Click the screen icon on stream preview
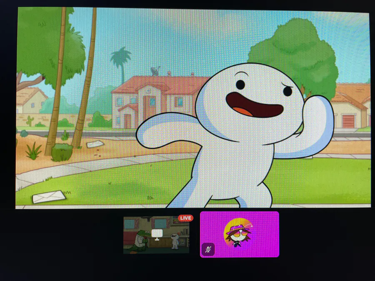The width and height of the screenshot is (375, 281). (x=157, y=234)
